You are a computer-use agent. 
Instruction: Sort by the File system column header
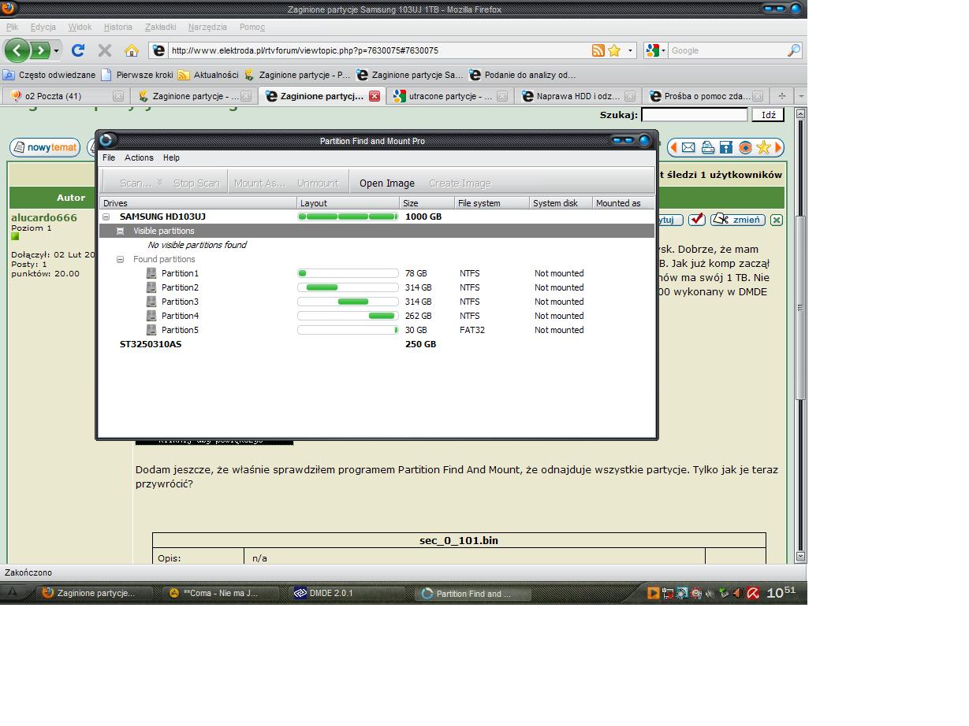coord(491,203)
